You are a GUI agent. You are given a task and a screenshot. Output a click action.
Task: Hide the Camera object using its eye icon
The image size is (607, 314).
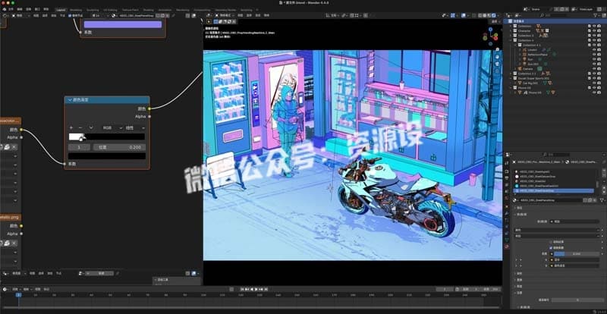tap(594, 68)
